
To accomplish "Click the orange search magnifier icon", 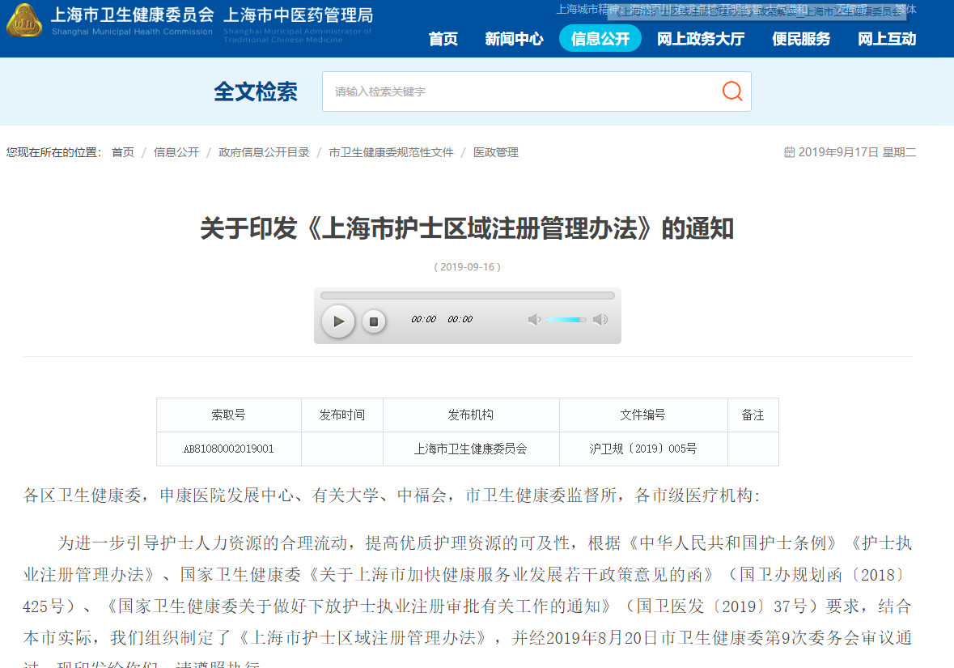I will pos(731,91).
